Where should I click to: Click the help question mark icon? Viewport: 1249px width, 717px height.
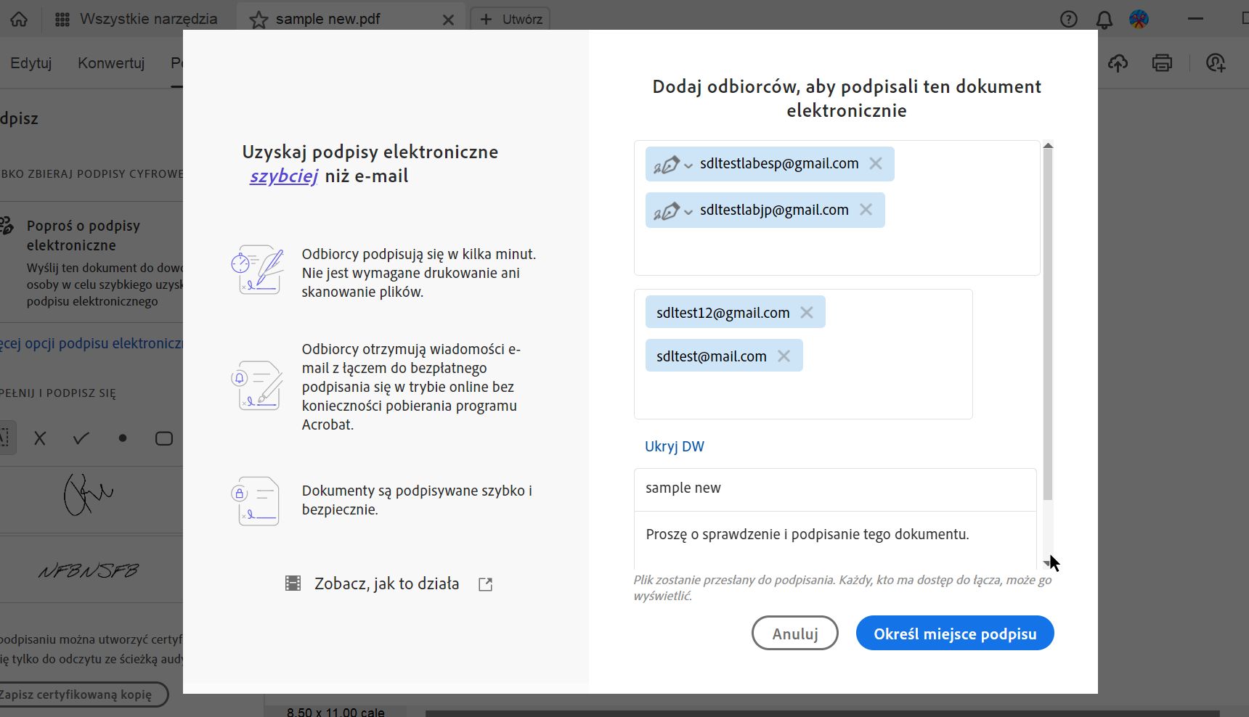point(1069,20)
